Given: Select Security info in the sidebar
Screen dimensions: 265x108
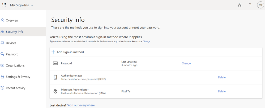Looking at the screenshot, I should [x=14, y=32].
